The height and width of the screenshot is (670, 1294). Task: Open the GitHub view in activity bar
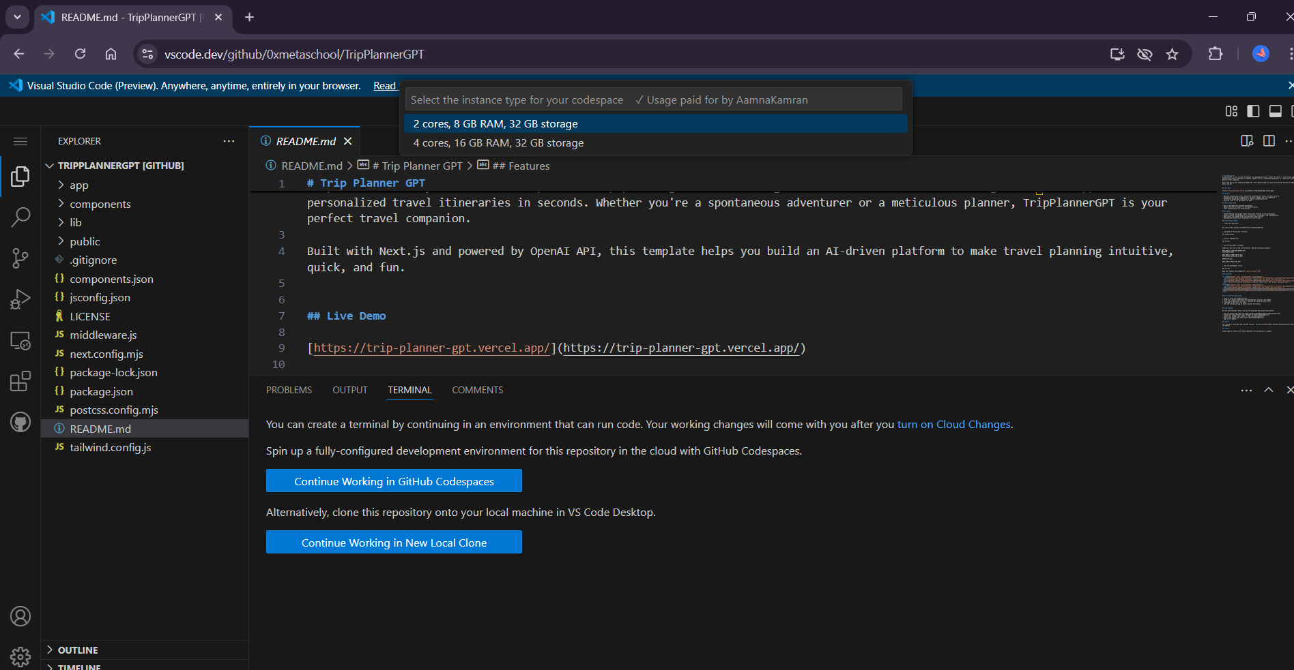point(20,422)
